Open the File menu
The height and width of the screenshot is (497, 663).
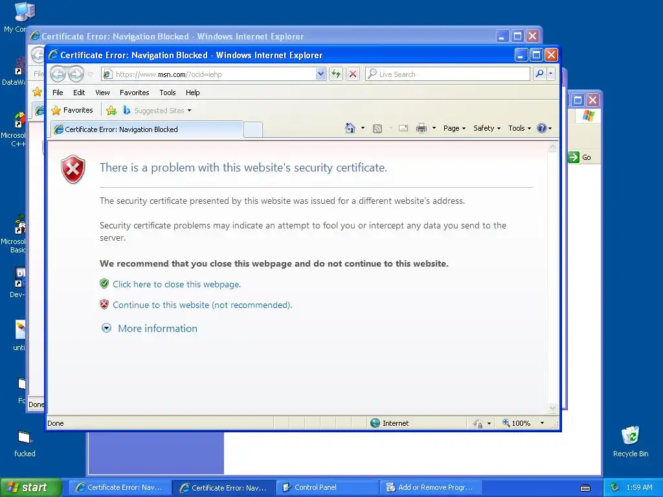pyautogui.click(x=58, y=93)
